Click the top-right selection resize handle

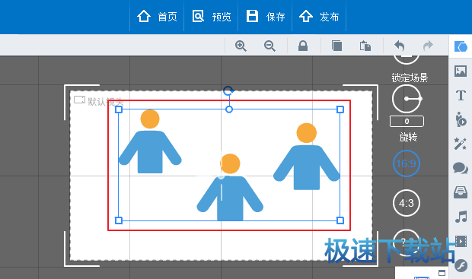pos(340,109)
